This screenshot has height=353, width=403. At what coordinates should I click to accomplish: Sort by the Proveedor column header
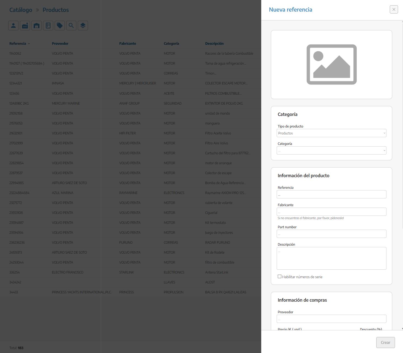tap(60, 44)
